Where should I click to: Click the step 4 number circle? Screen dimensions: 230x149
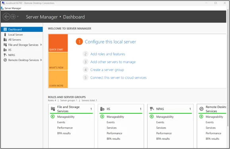85,70
